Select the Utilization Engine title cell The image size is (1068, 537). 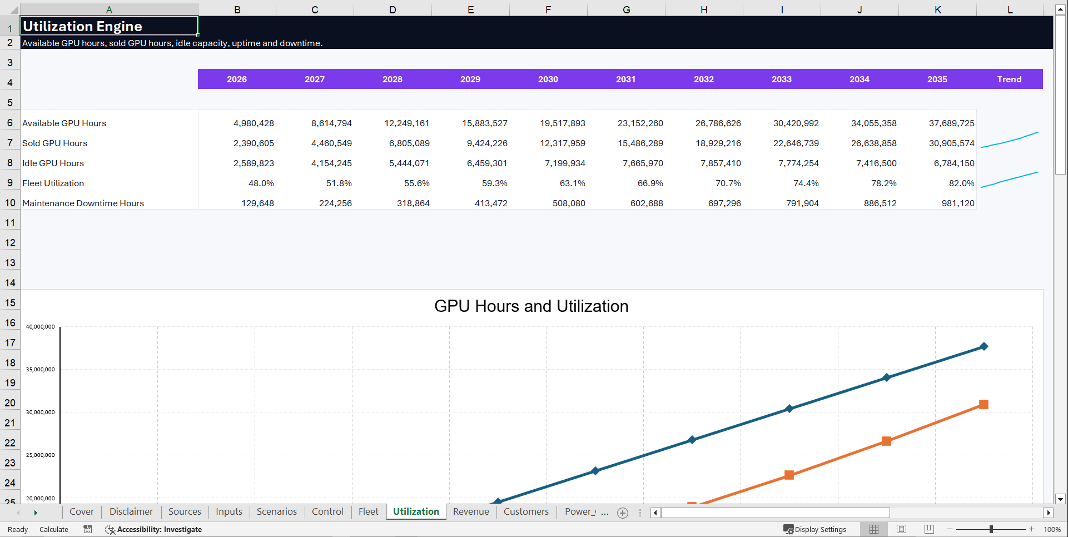click(109, 26)
